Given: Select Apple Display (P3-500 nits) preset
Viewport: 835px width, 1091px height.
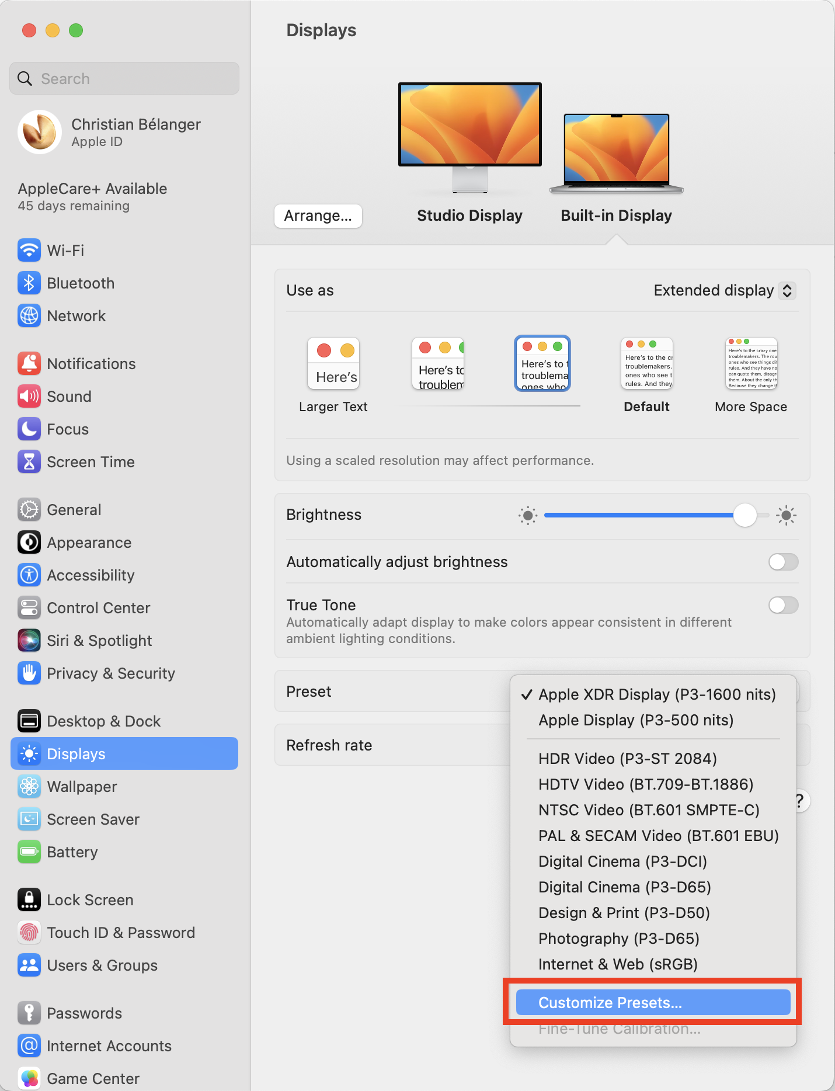Looking at the screenshot, I should [x=653, y=720].
